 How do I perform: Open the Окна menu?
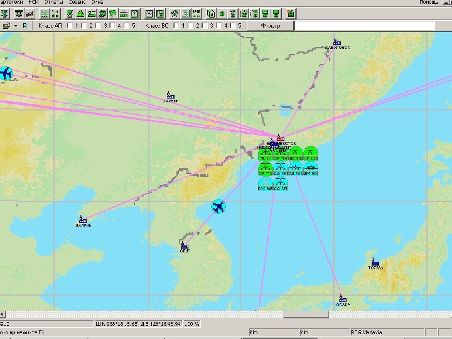[x=97, y=2]
